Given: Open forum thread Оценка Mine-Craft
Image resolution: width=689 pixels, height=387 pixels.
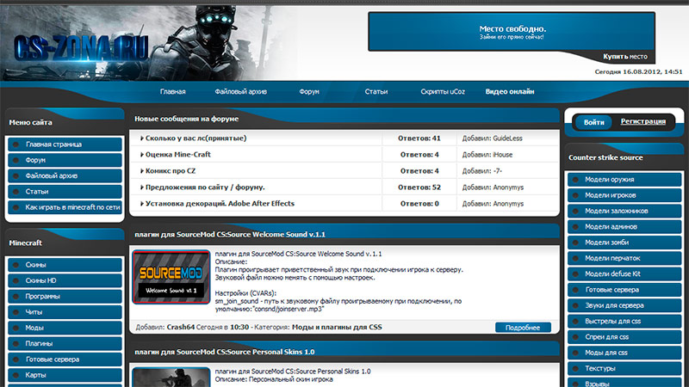Looking at the screenshot, I should click(x=178, y=155).
